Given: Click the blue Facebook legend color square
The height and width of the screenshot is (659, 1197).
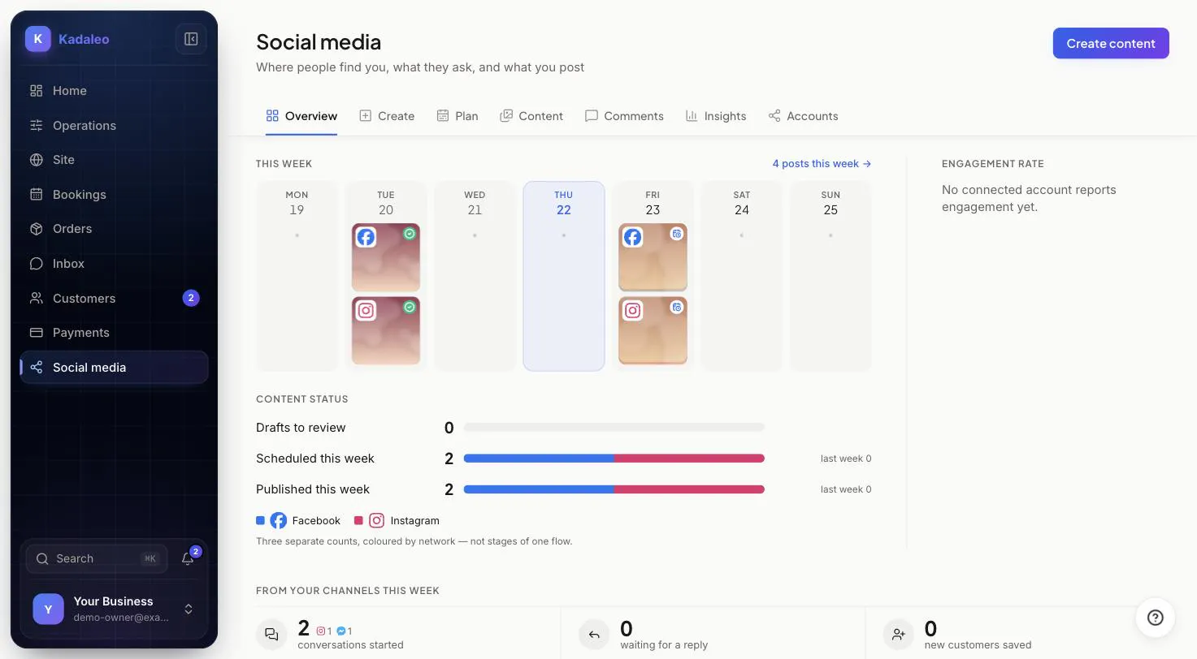Looking at the screenshot, I should (x=260, y=521).
